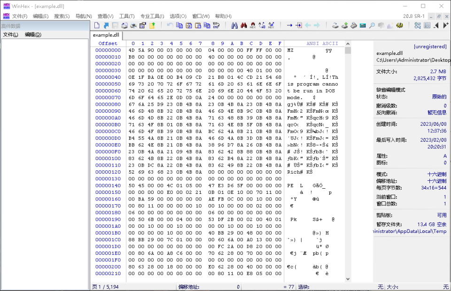
Task: Click the '34x16=544' bytes-per-page value
Action: (x=434, y=188)
